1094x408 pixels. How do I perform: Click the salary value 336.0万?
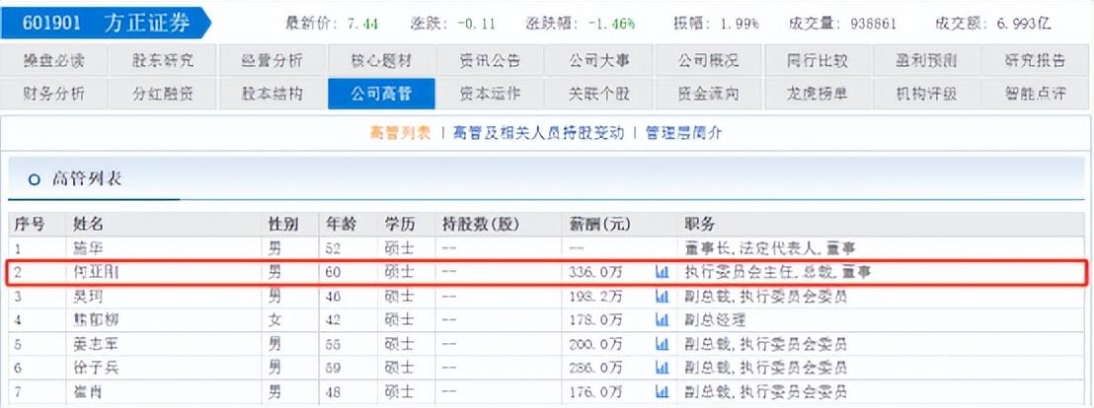pos(595,273)
